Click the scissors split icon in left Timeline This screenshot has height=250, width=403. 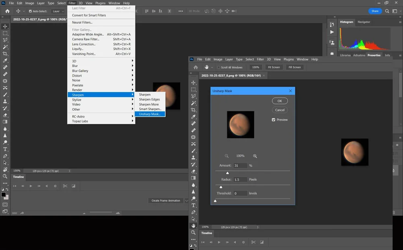pyautogui.click(x=65, y=186)
